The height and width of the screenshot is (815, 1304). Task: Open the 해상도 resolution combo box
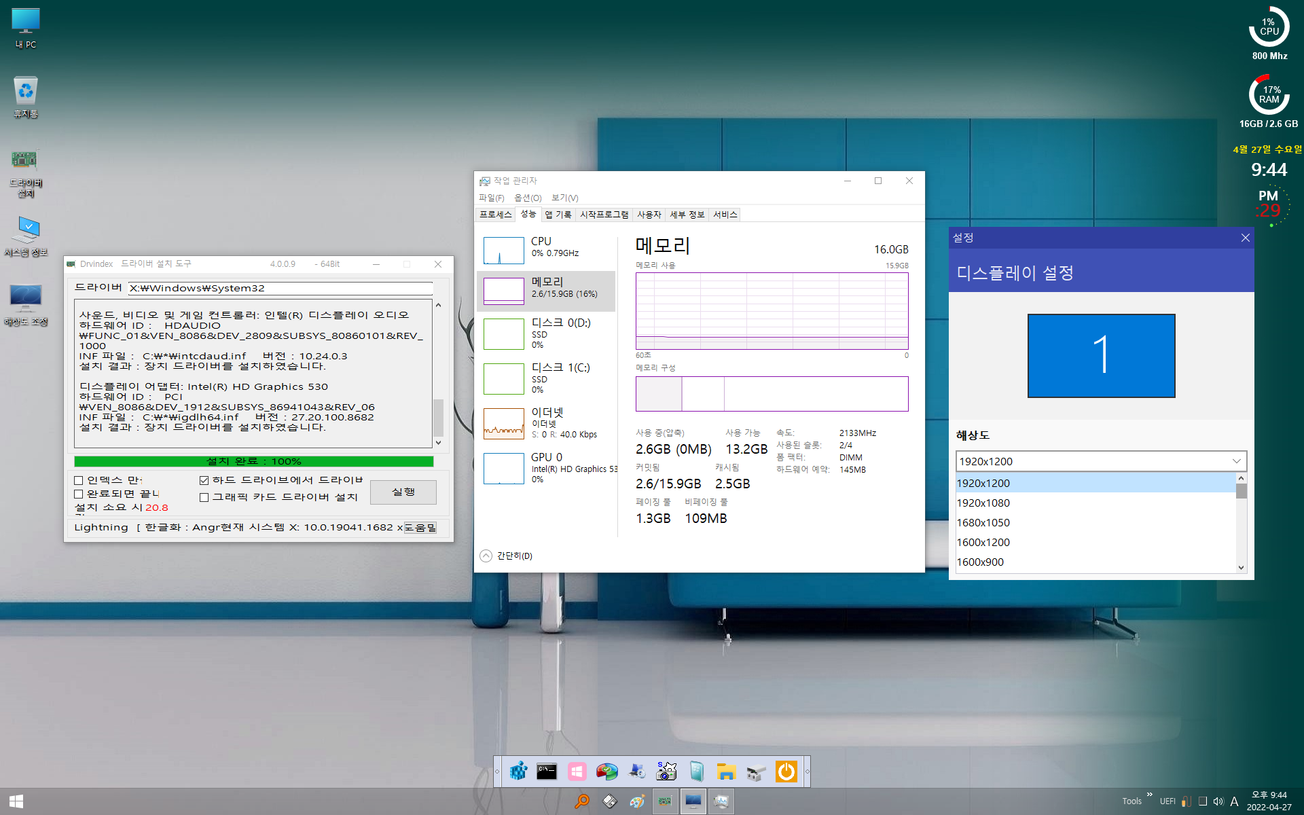pyautogui.click(x=1101, y=461)
